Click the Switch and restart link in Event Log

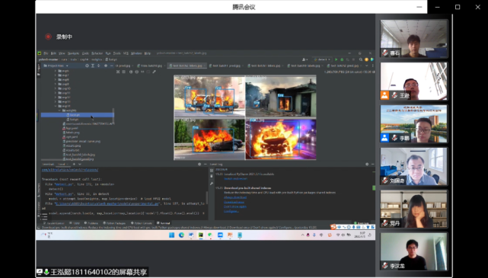[x=235, y=179]
